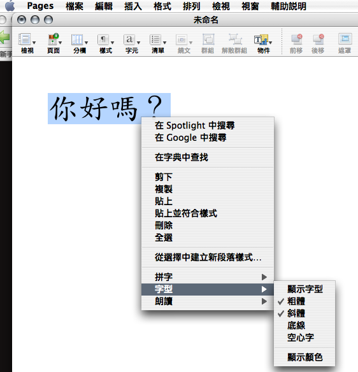
Task: Click the 解散群組 ungroup toolbar icon
Action: tap(235, 39)
